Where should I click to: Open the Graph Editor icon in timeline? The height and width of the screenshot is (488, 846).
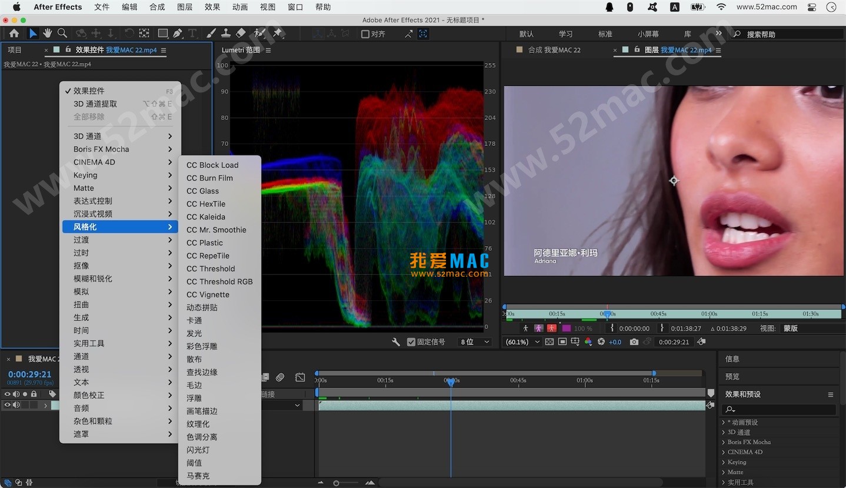300,377
